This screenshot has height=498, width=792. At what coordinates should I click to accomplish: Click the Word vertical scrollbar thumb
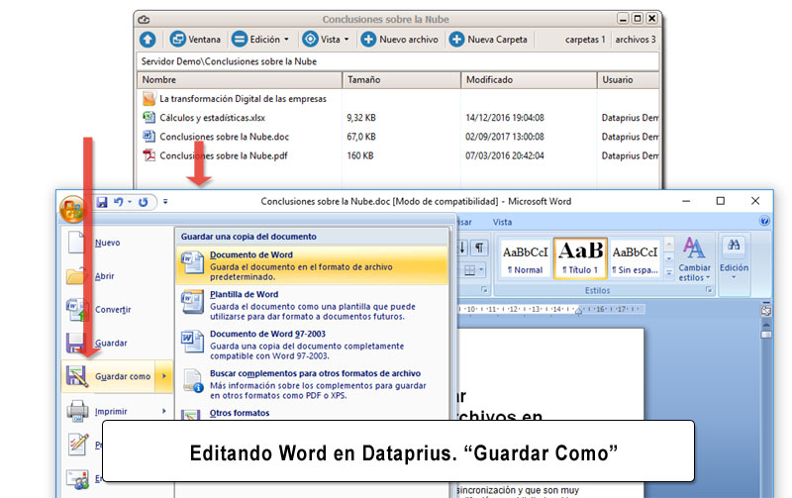click(766, 335)
